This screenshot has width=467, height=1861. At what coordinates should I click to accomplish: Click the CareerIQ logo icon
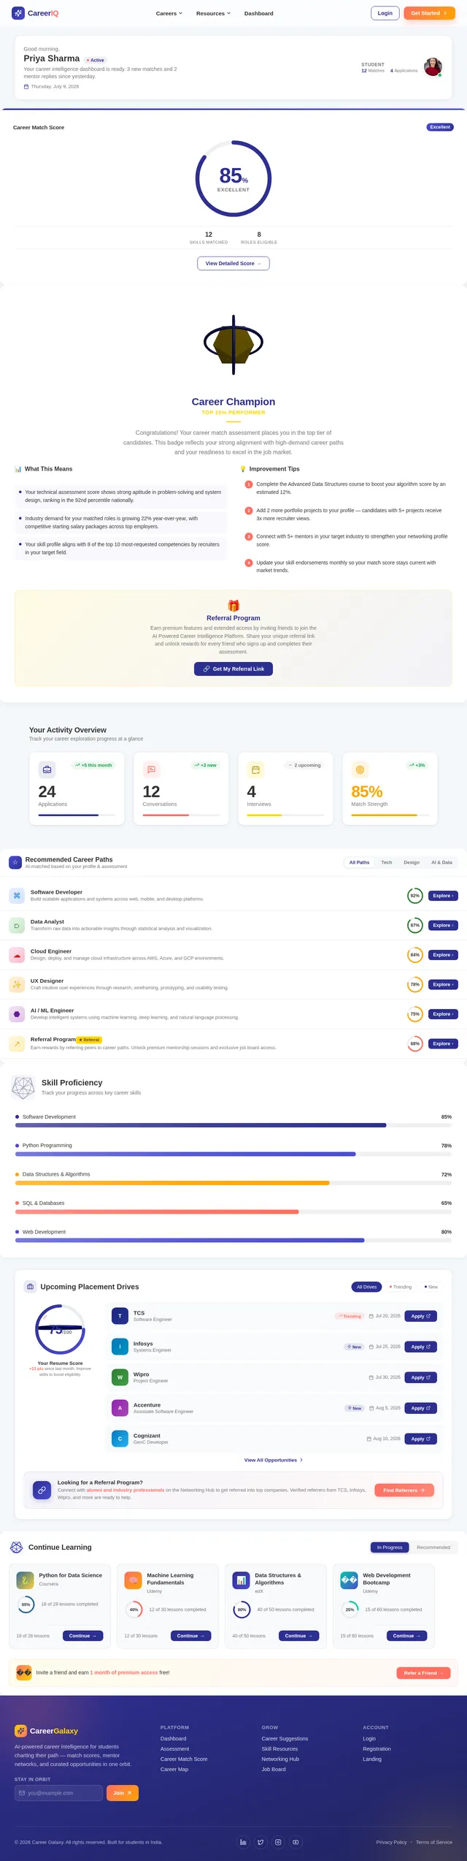pos(18,13)
